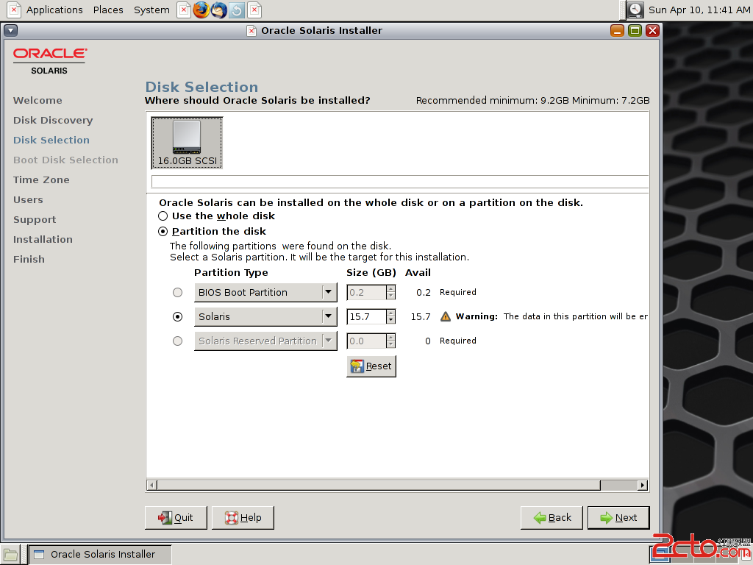Launch Thunderbird mail from the top panel
The height and width of the screenshot is (565, 753).
coord(219,10)
